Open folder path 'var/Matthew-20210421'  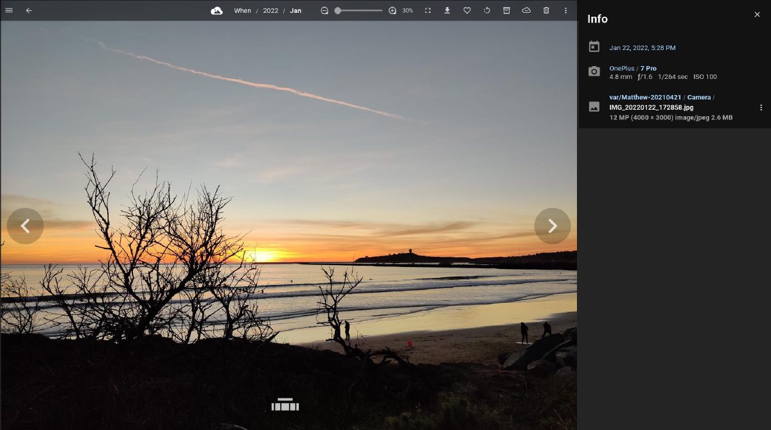tap(645, 98)
